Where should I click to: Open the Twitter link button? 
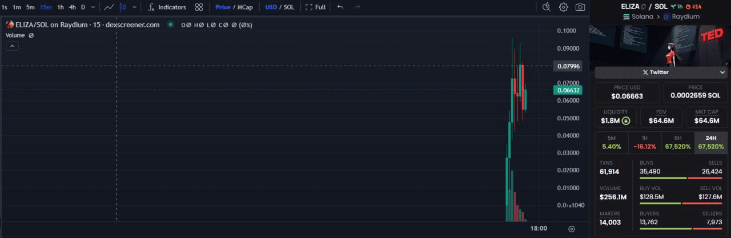[x=656, y=72]
